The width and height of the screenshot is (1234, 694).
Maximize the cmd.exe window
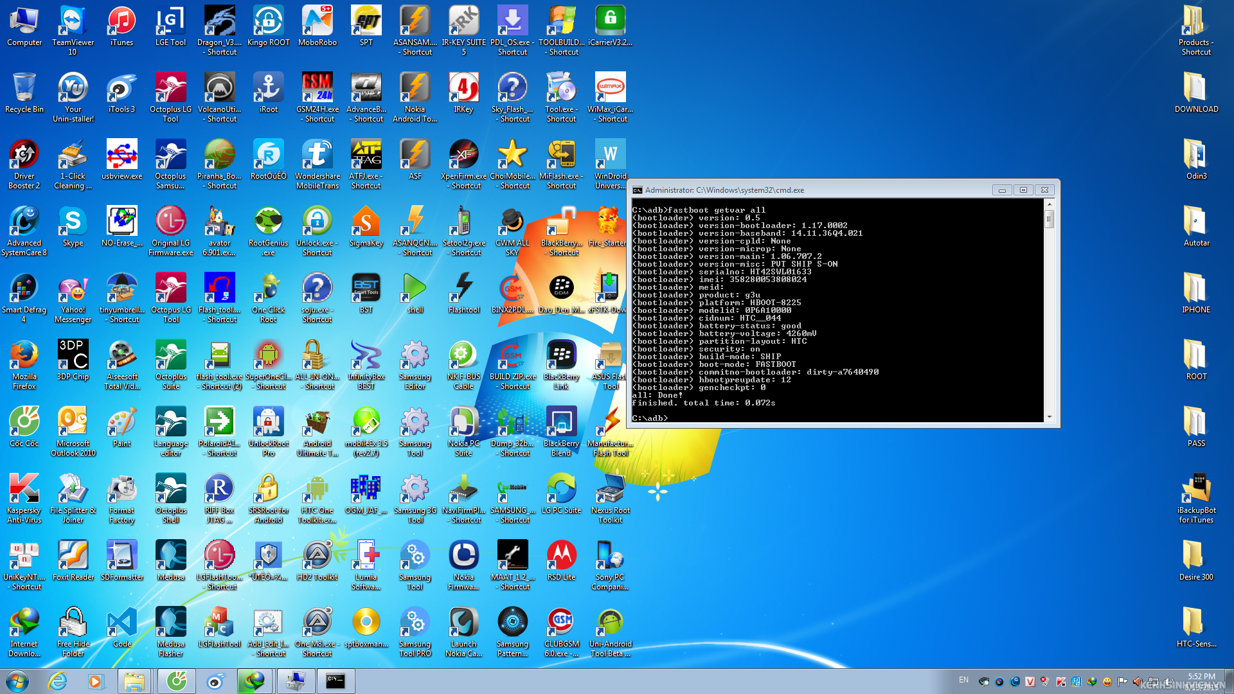[x=1023, y=190]
